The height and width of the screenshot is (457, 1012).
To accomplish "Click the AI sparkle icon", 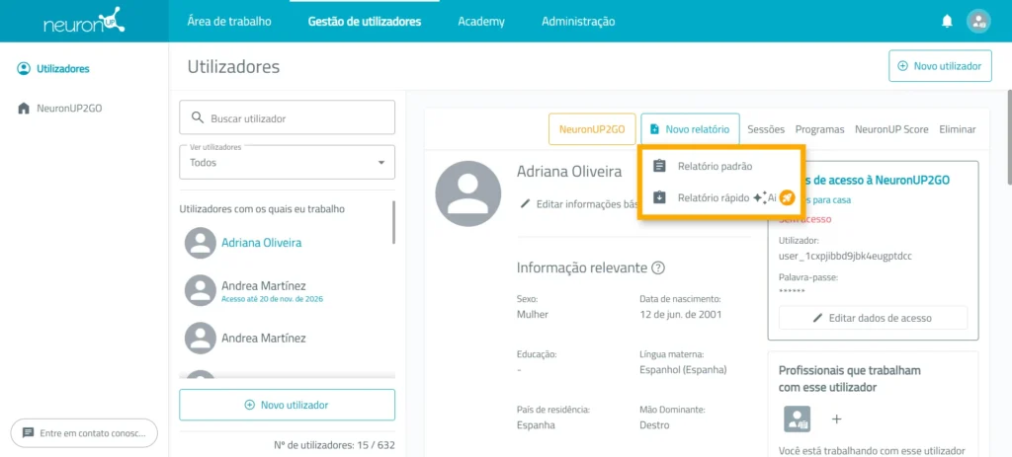I will coord(759,197).
